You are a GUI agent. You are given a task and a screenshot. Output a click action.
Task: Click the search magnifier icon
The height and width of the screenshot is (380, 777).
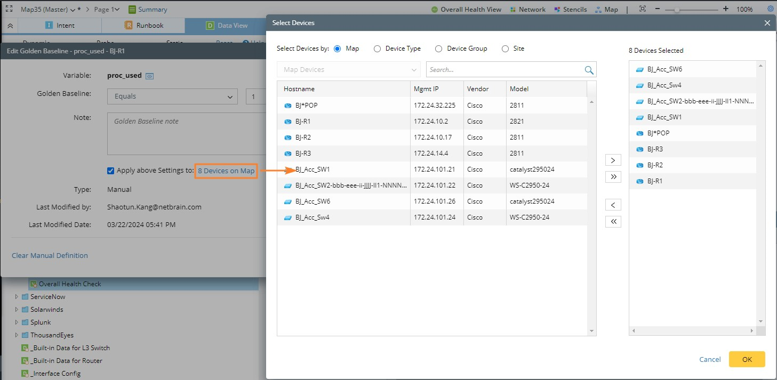click(589, 70)
